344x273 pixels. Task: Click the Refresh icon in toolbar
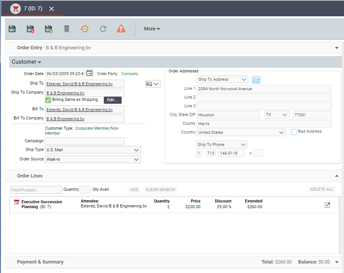(x=103, y=29)
